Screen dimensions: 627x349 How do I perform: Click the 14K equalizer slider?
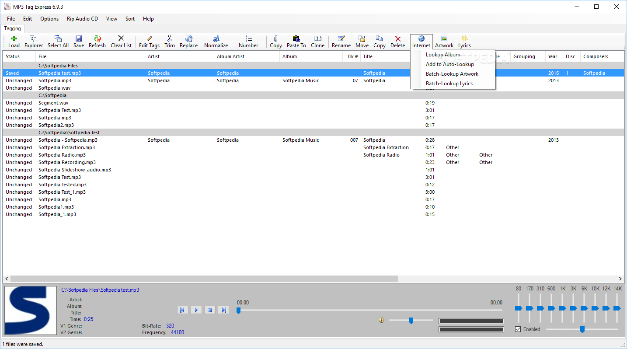(617, 308)
